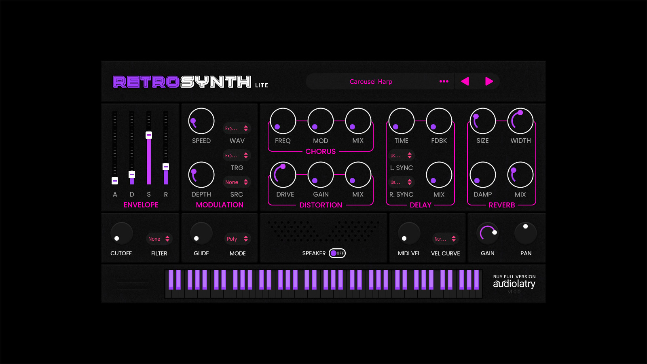Open the R. SYNC dropdown
The width and height of the screenshot is (647, 364).
pos(401,182)
